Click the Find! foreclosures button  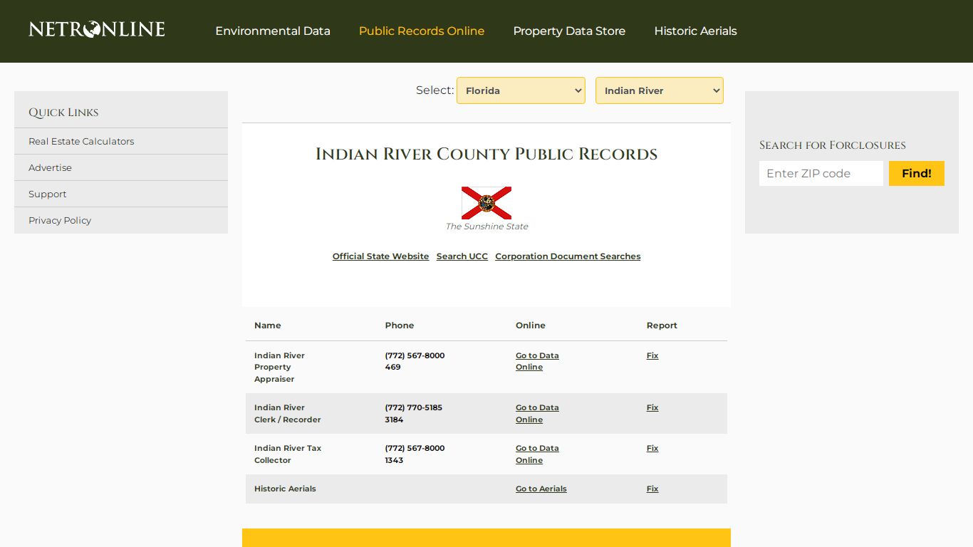[x=917, y=173]
